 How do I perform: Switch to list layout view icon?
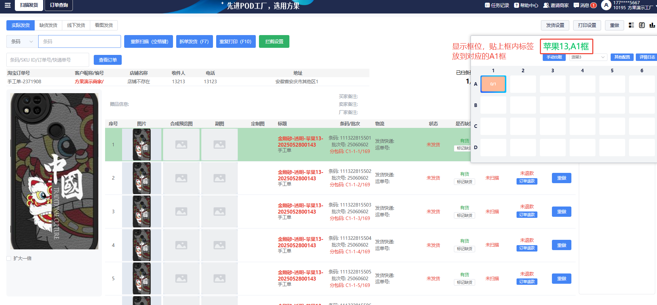point(631,25)
